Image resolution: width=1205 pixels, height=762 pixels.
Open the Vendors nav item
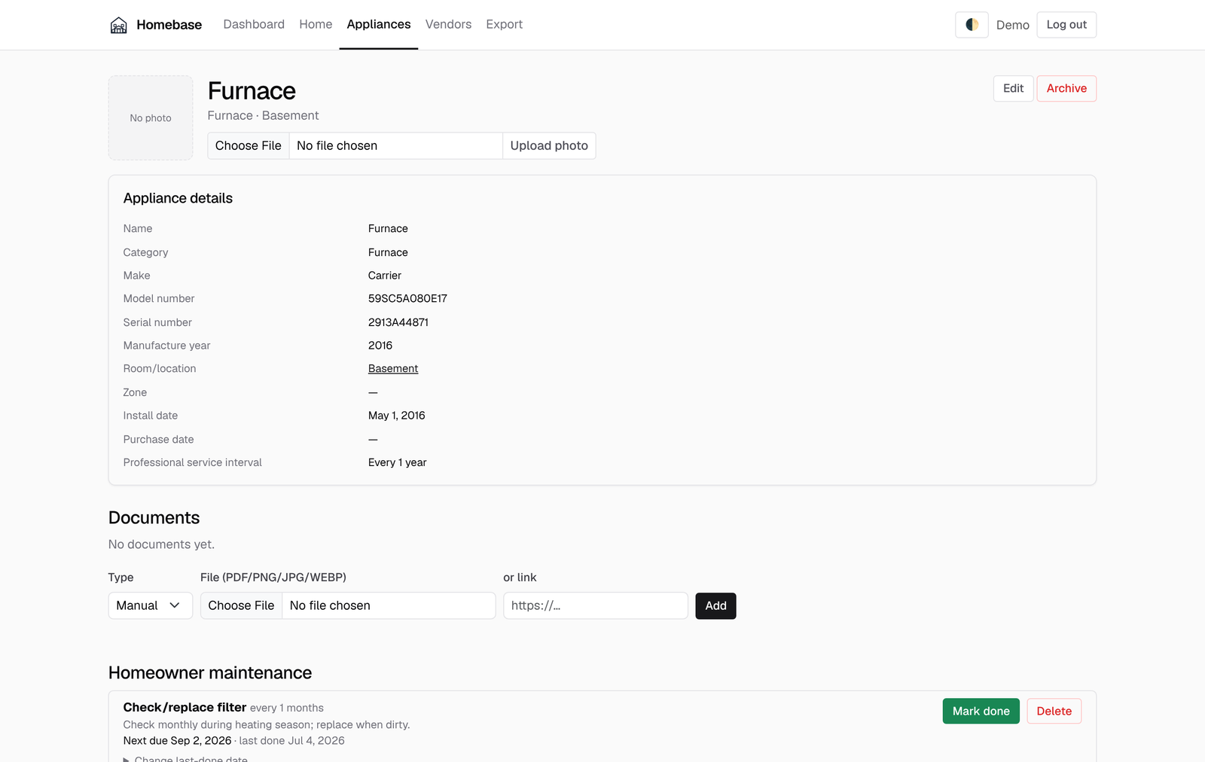coord(448,24)
